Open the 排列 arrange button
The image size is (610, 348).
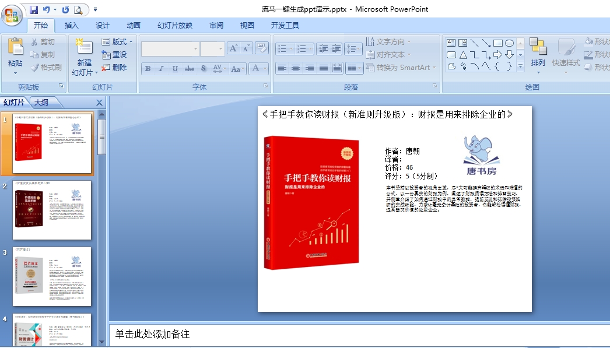(538, 56)
